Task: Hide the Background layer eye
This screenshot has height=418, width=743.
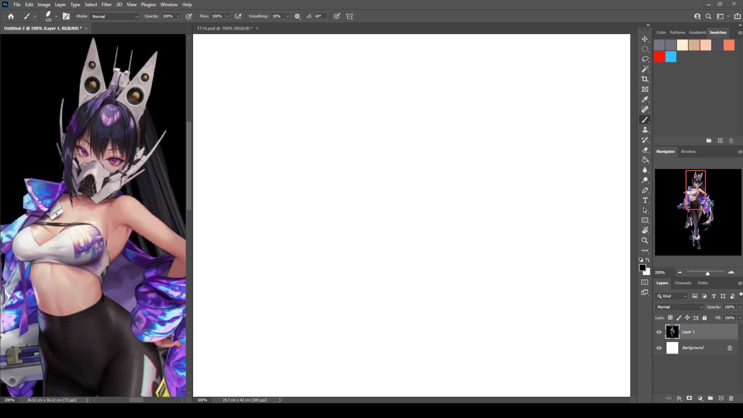Action: [x=659, y=348]
